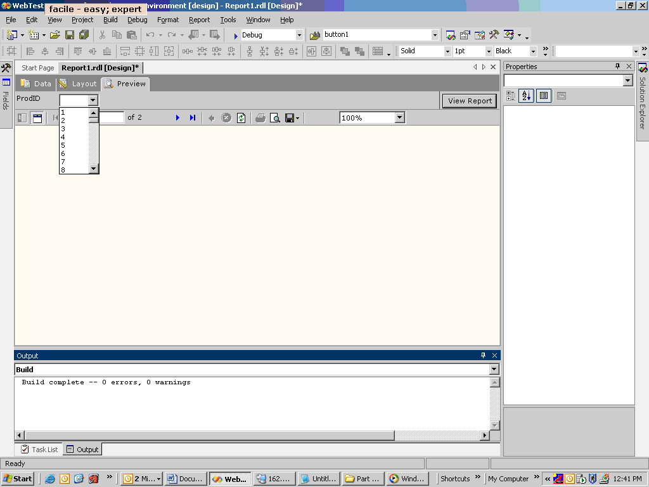Open the button1 find combo box
Screen dimensions: 649x487
point(435,36)
